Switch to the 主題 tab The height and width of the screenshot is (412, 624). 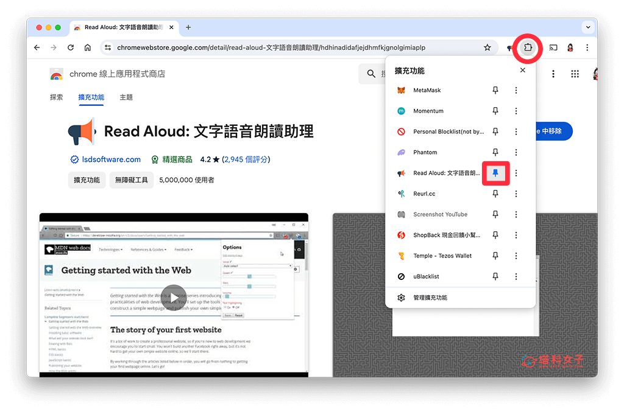click(x=126, y=97)
